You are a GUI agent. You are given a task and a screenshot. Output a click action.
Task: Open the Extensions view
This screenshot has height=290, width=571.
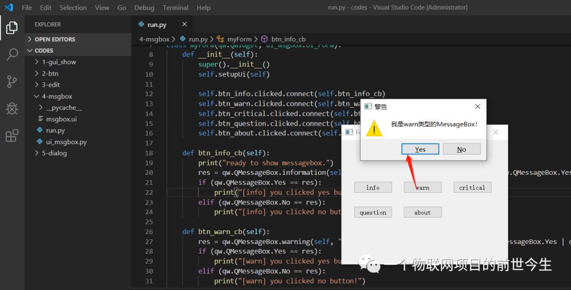12,135
